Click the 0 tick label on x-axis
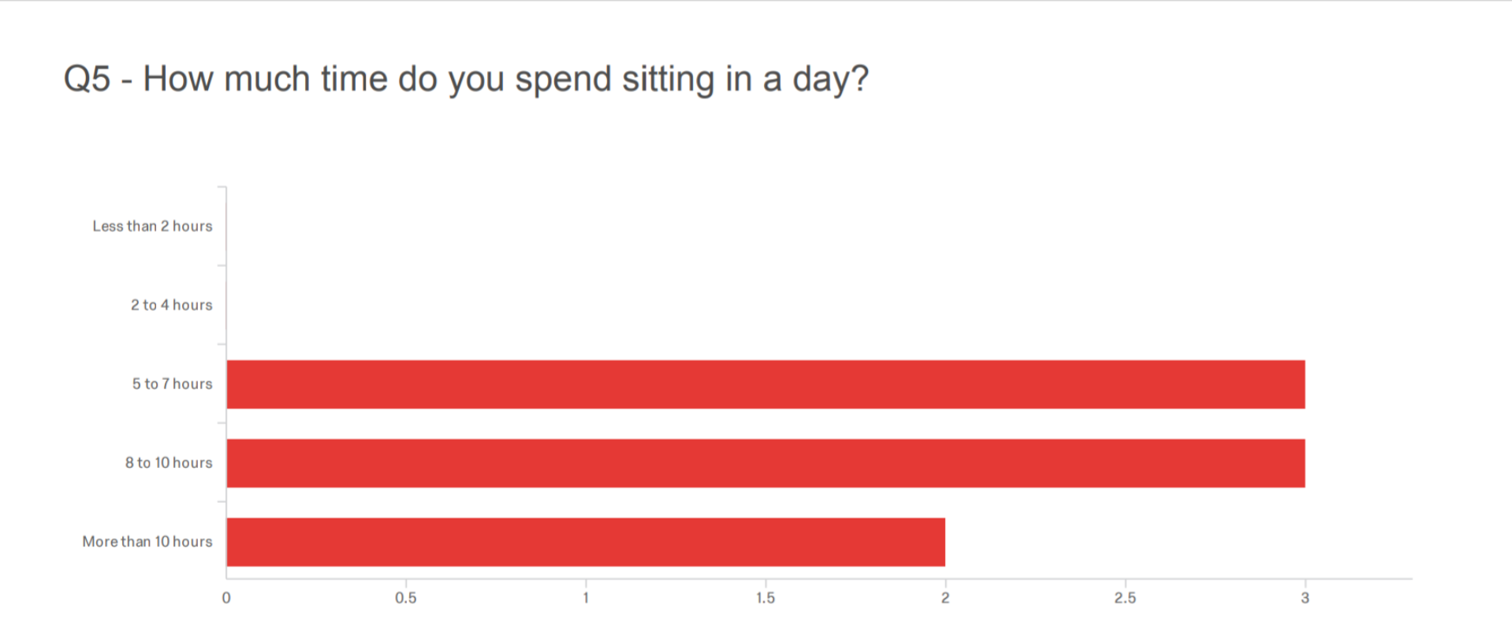The width and height of the screenshot is (1512, 635). 226,598
